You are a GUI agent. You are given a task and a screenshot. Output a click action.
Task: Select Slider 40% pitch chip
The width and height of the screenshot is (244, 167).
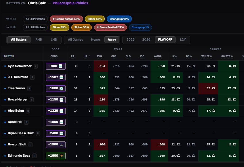point(95,19)
